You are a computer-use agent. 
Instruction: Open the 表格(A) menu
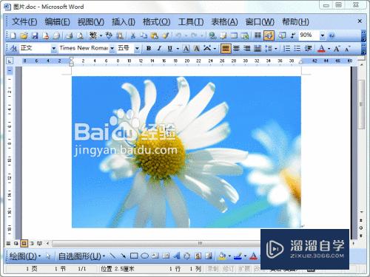[x=224, y=22]
